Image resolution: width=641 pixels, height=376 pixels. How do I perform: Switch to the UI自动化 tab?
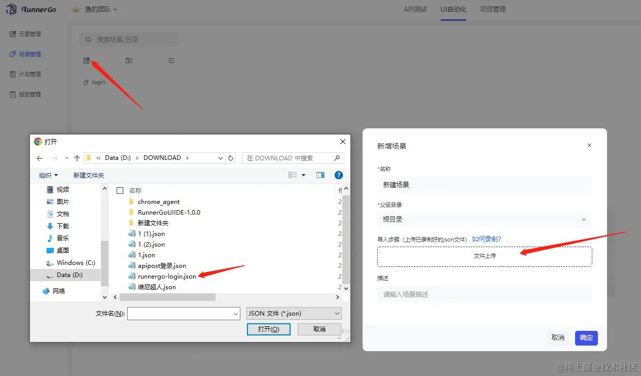tap(453, 9)
